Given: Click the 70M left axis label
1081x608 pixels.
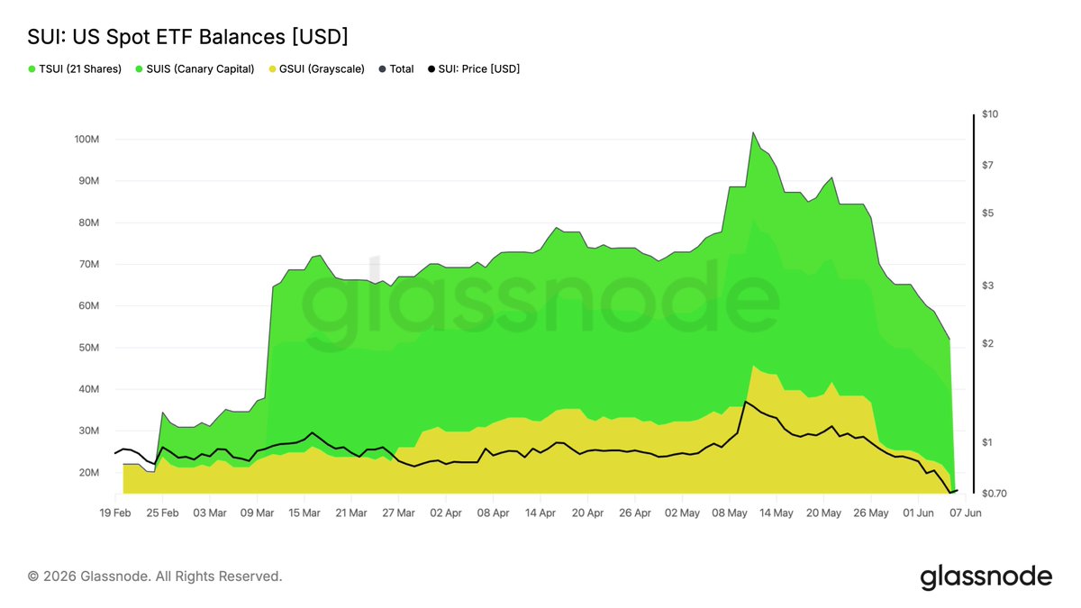Looking at the screenshot, I should 88,265.
